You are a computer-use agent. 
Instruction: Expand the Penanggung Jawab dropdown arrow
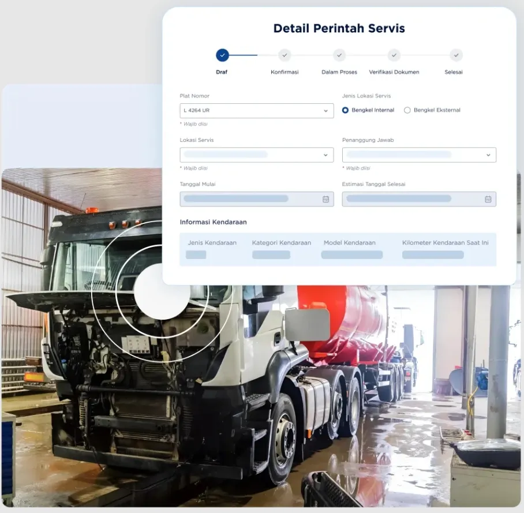(x=488, y=155)
